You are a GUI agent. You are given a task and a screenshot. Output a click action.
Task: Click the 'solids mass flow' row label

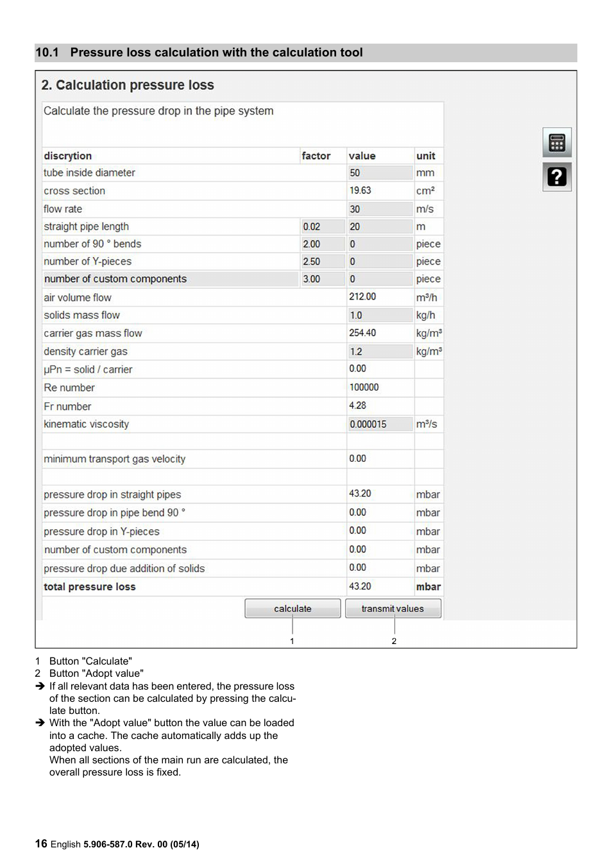[x=81, y=315]
